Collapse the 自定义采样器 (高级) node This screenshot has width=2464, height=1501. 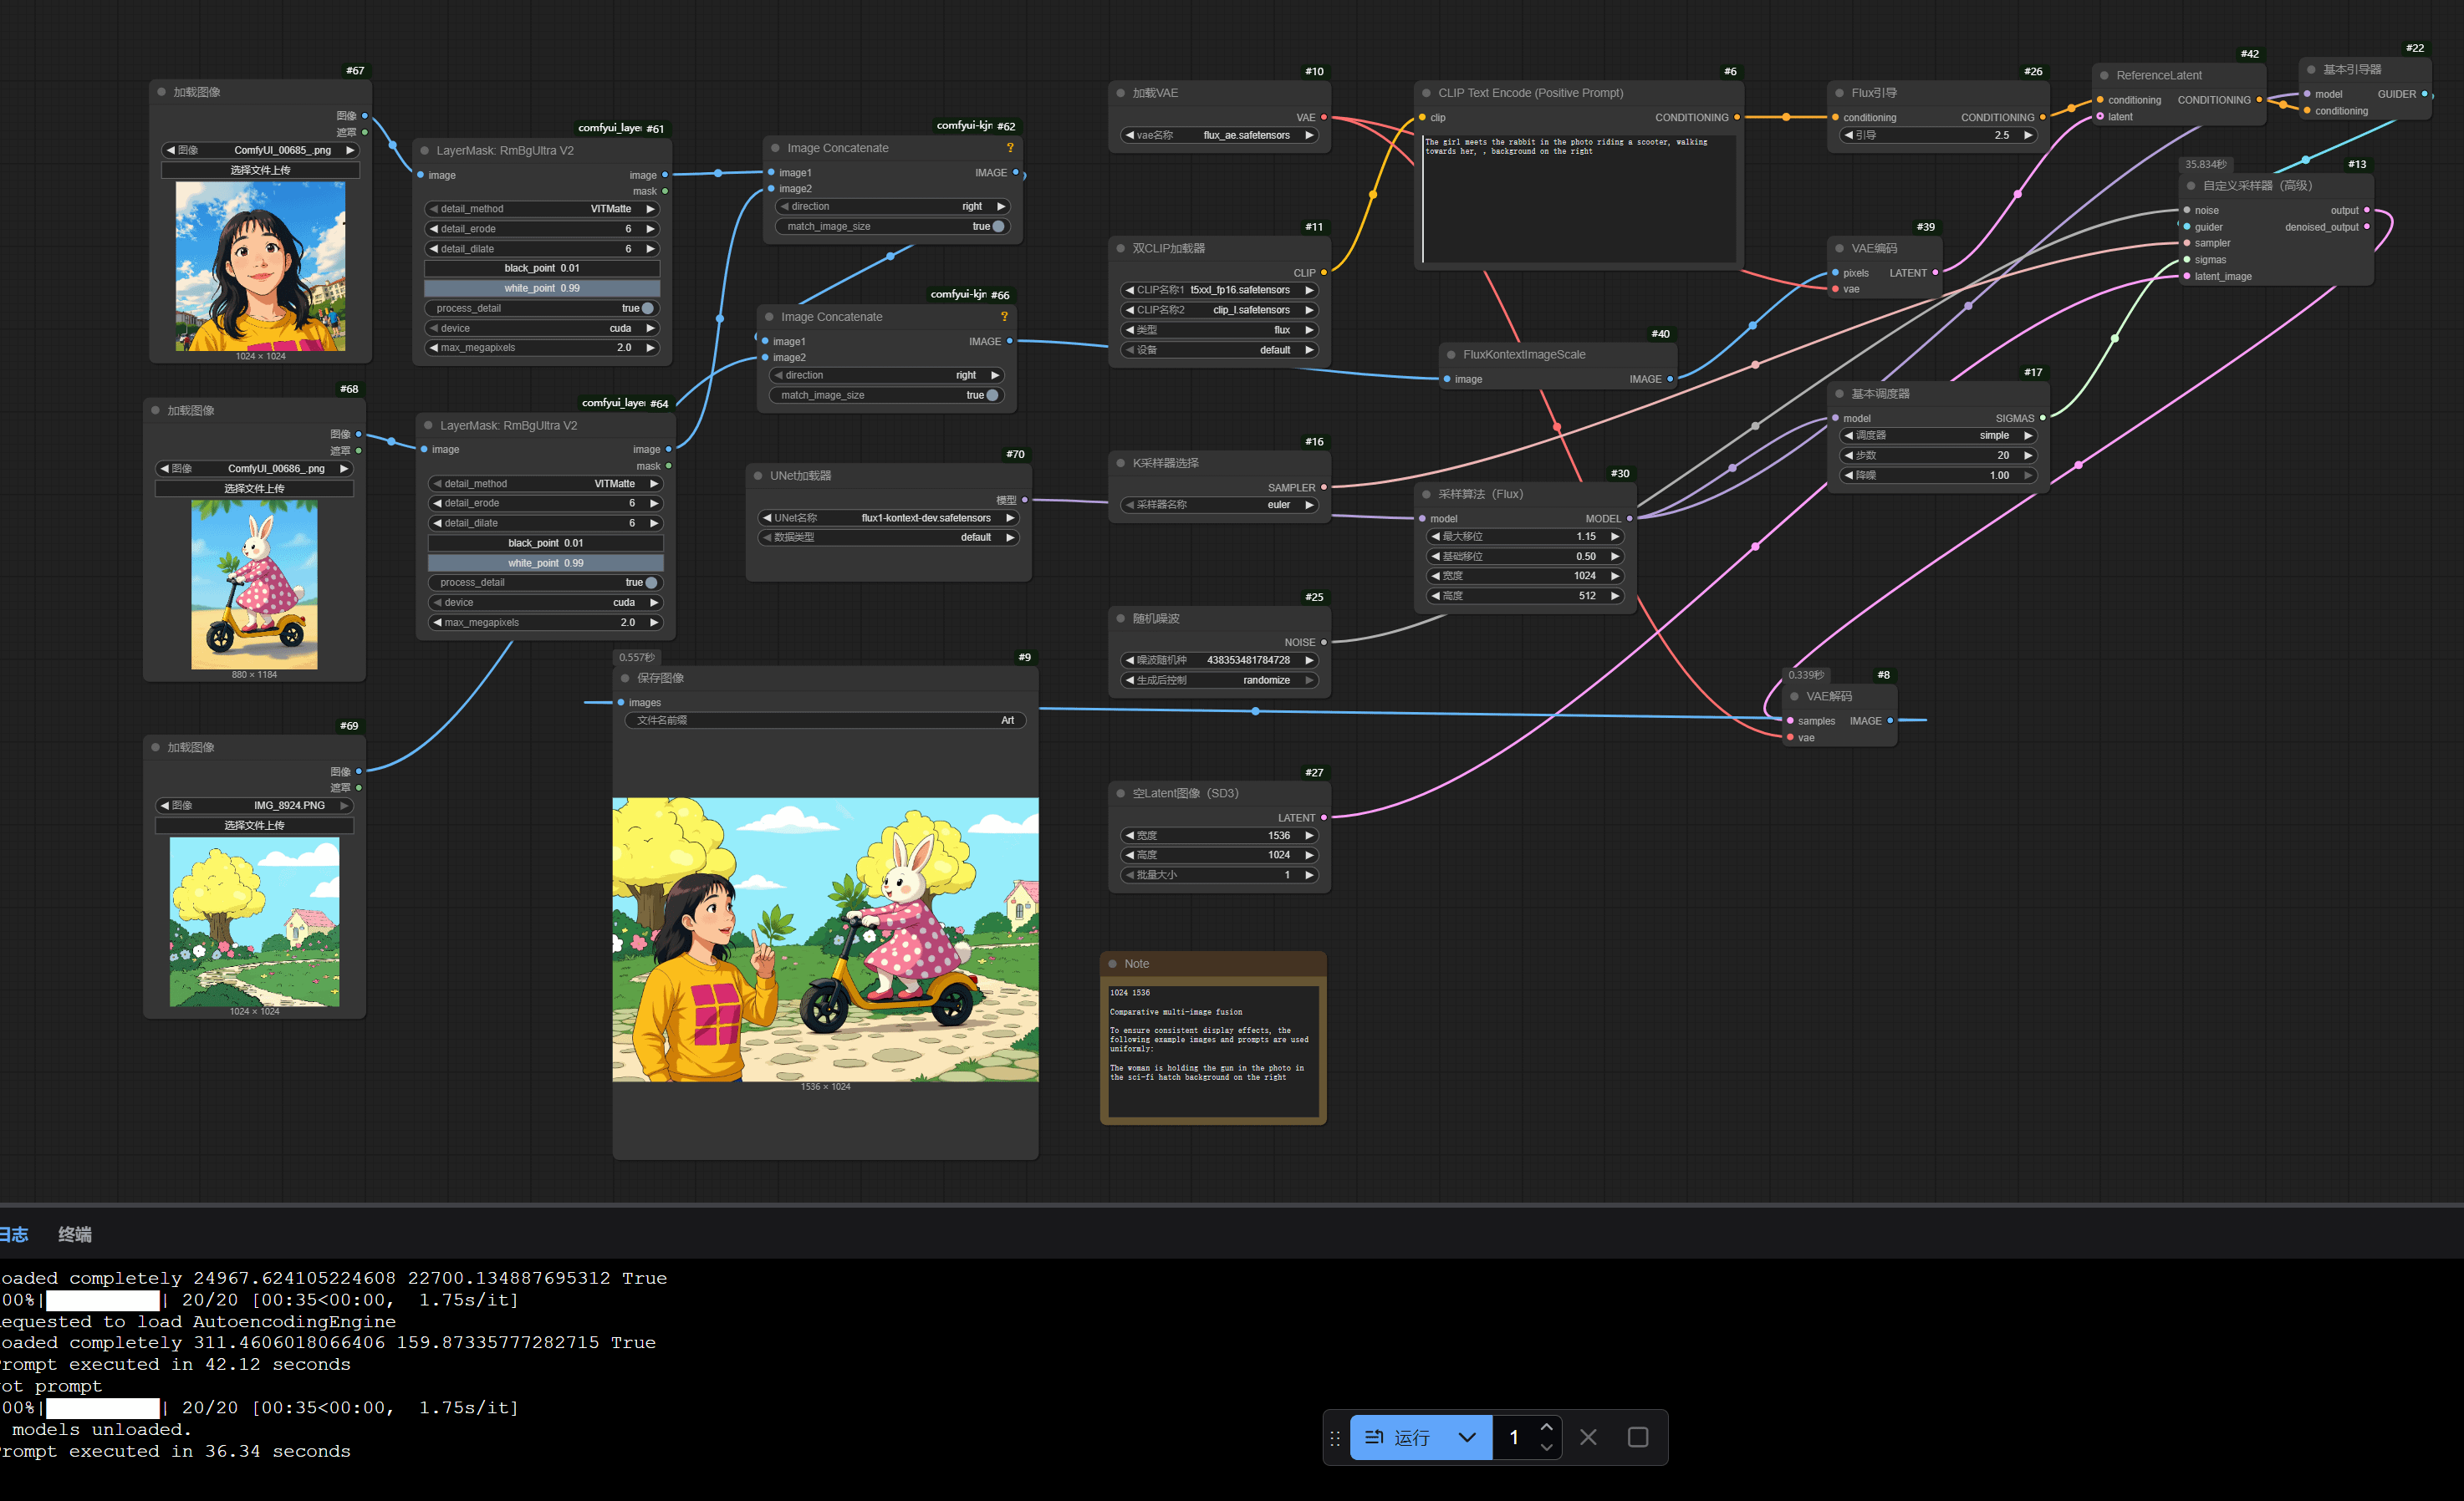point(2191,186)
